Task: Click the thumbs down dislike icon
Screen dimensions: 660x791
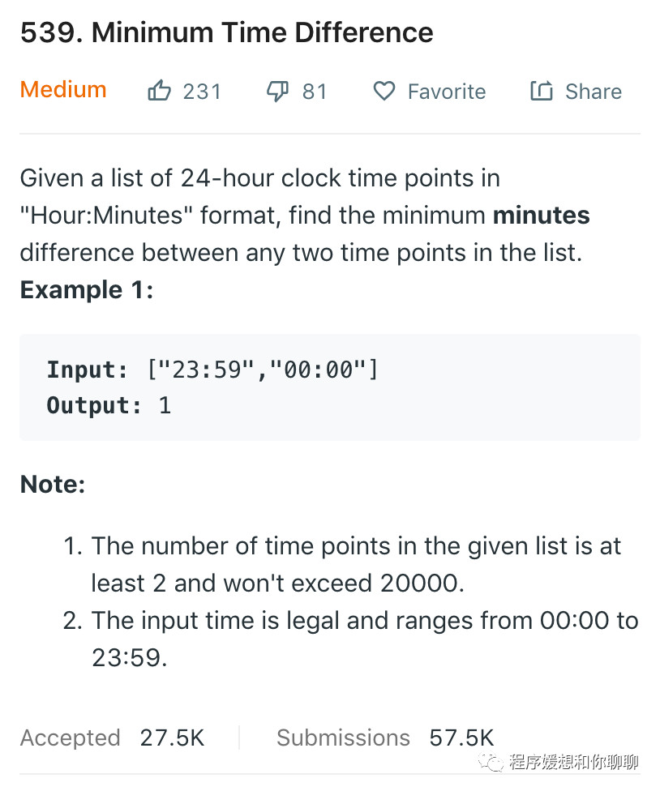Action: 277,91
